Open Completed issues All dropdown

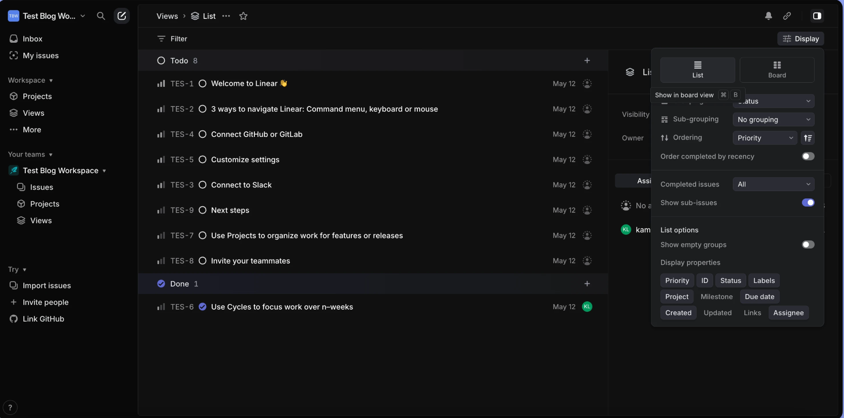(x=773, y=184)
